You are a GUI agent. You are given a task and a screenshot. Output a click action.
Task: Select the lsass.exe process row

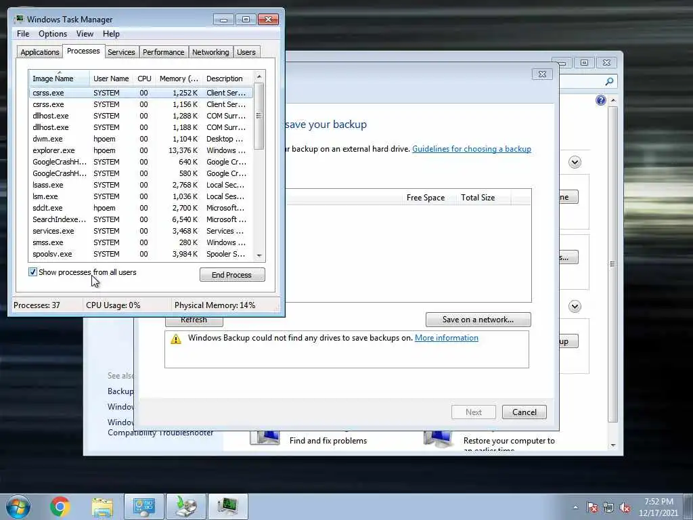[x=141, y=185]
